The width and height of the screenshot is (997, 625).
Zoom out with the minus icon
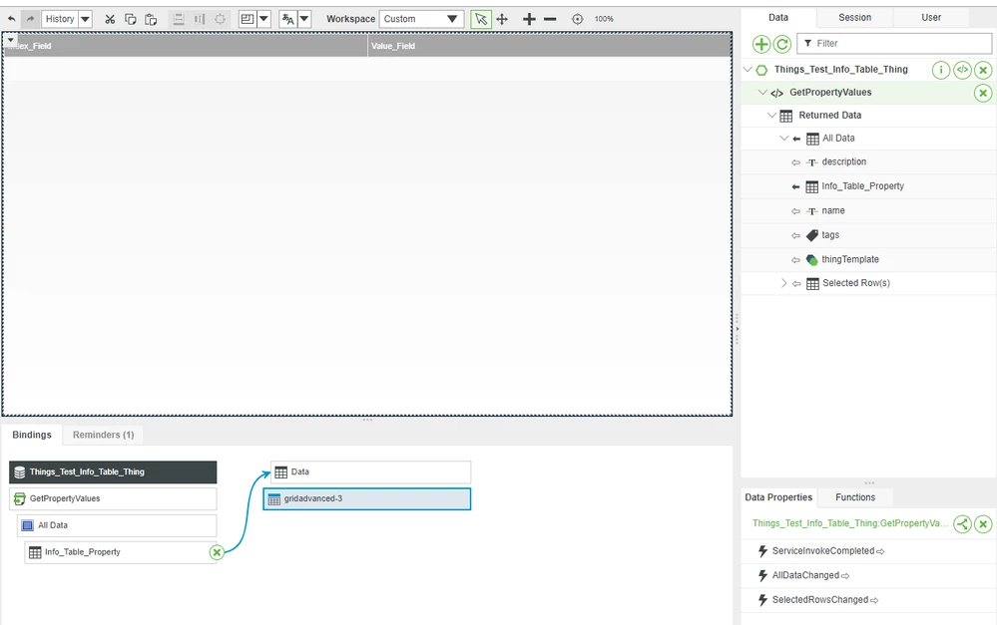(x=550, y=19)
